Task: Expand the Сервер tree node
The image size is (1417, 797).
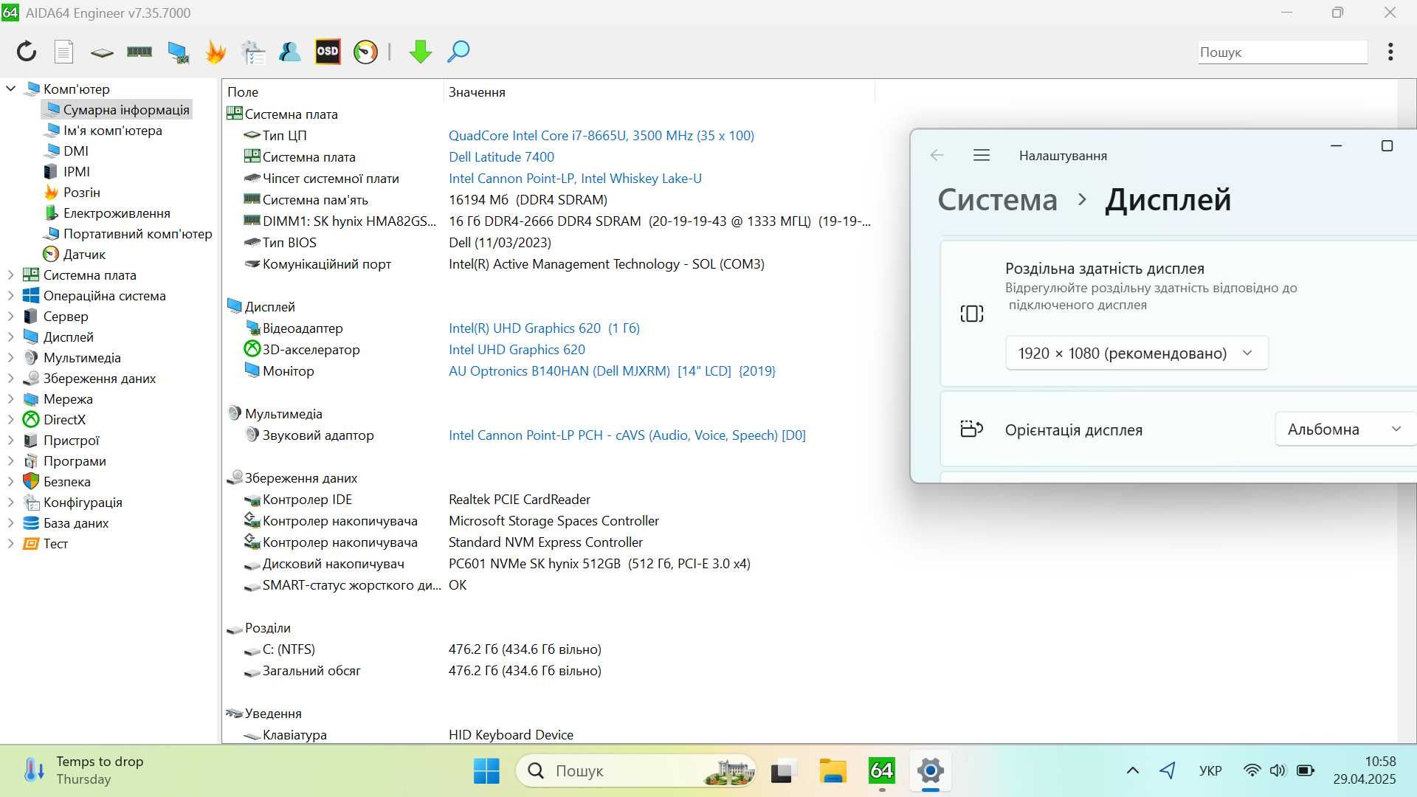Action: [x=10, y=316]
